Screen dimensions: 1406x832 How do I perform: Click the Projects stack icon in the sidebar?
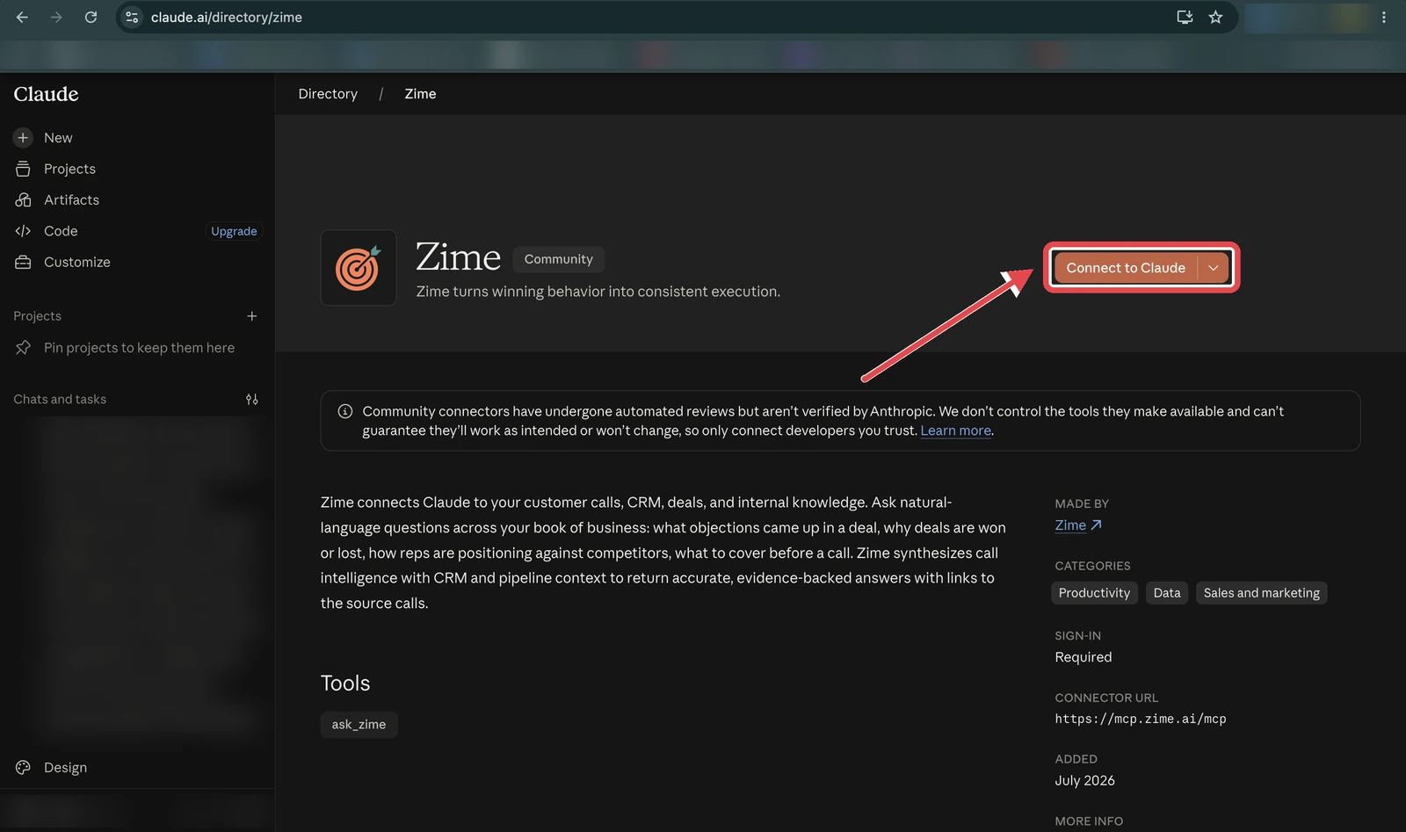(23, 169)
